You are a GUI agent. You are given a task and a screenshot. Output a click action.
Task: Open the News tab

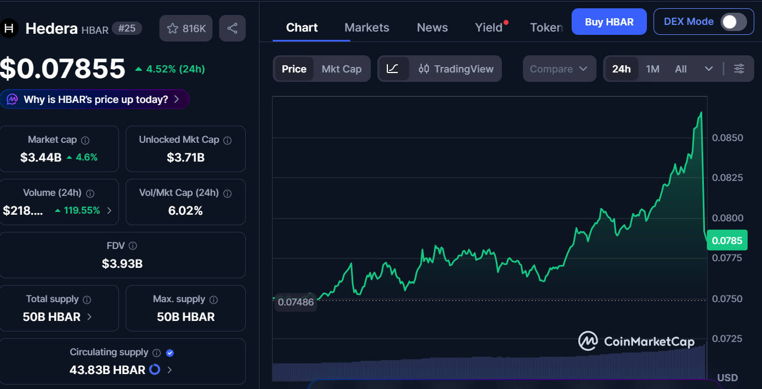432,27
